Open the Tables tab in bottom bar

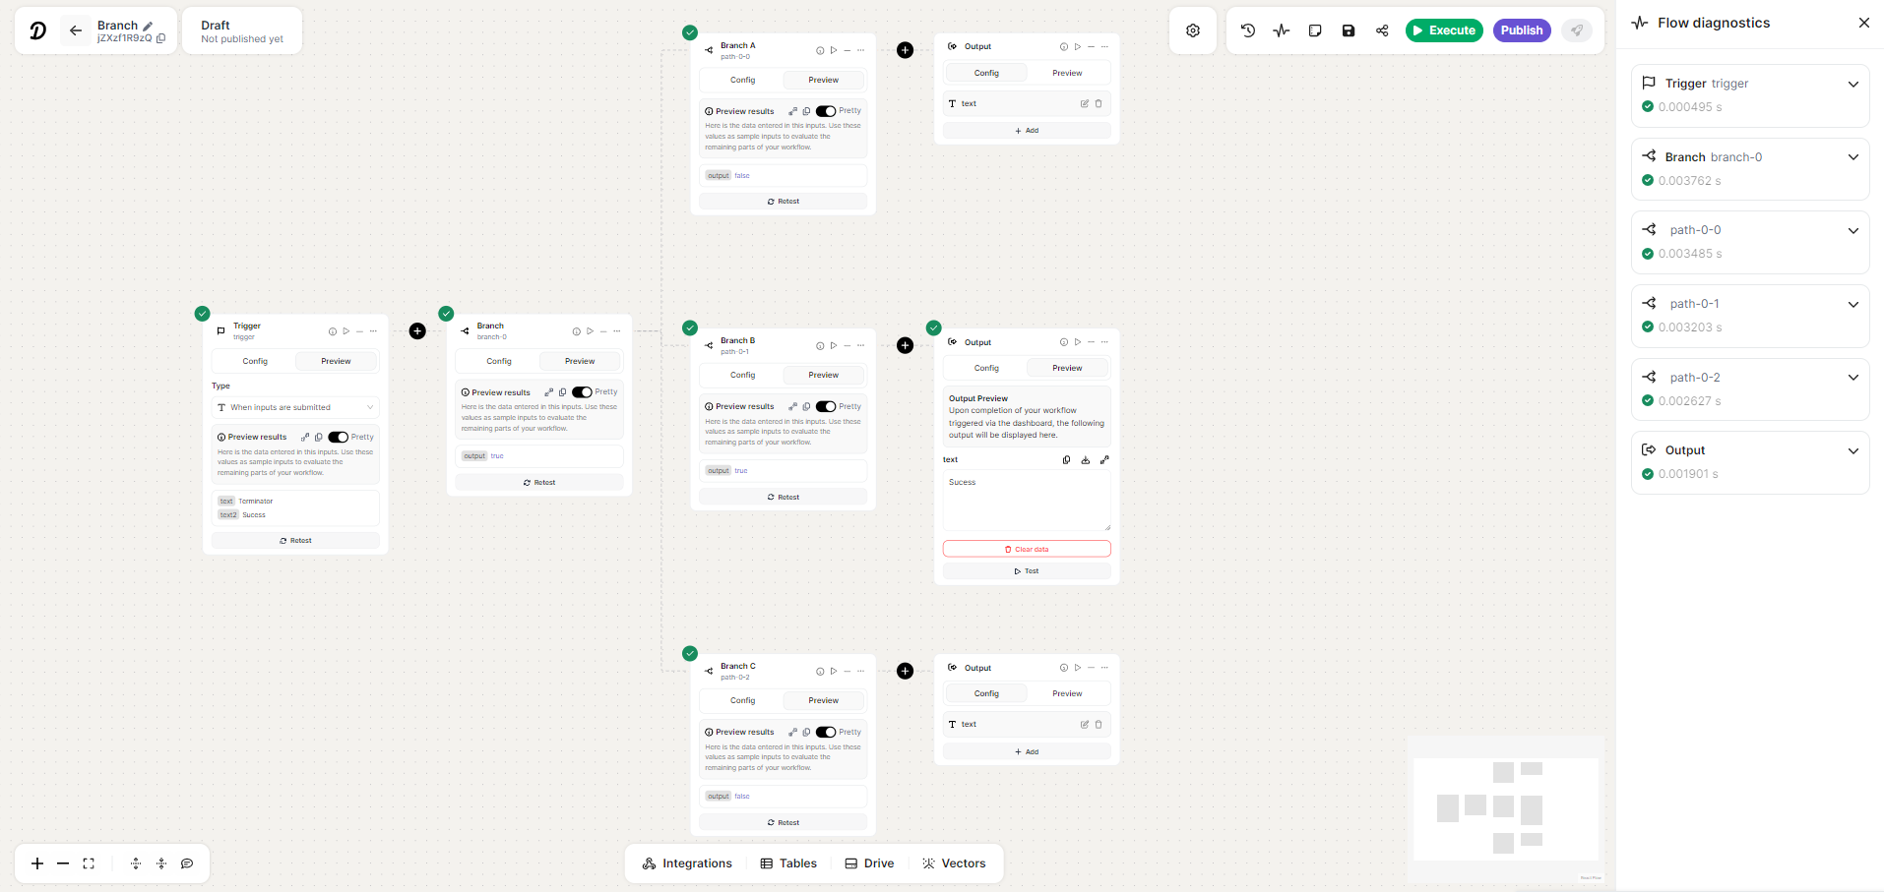tap(788, 863)
